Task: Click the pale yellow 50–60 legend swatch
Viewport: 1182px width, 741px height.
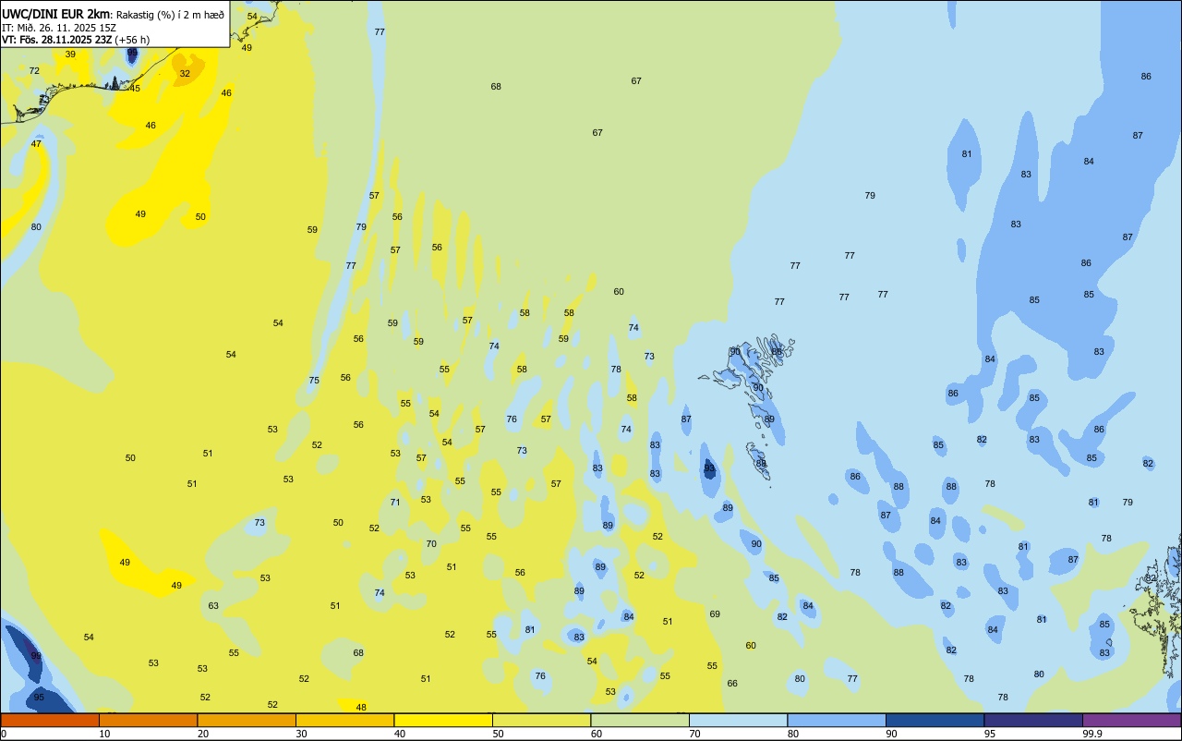Action: click(541, 720)
